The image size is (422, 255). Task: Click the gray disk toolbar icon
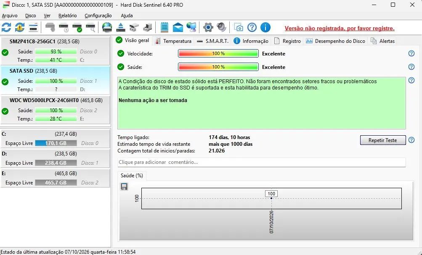pos(50,27)
